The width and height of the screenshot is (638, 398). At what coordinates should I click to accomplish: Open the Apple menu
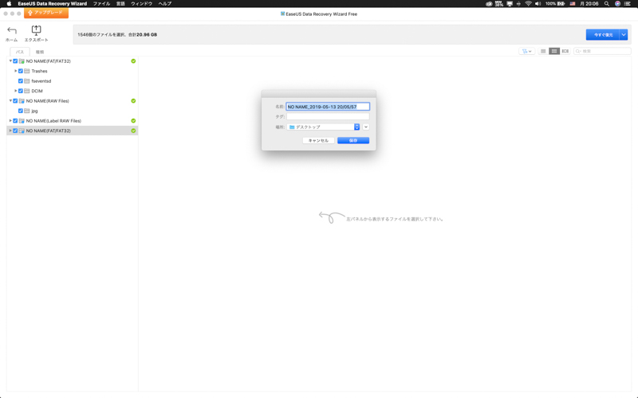point(9,4)
